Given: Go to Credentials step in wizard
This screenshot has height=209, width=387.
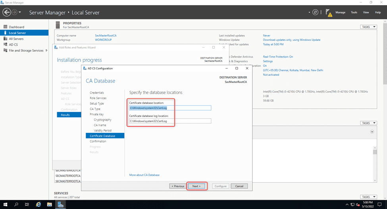Looking at the screenshot, I should [97, 93].
